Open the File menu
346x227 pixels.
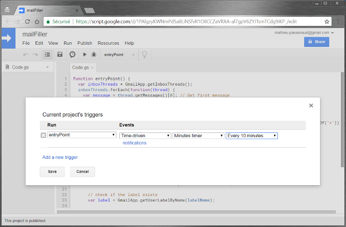click(26, 43)
